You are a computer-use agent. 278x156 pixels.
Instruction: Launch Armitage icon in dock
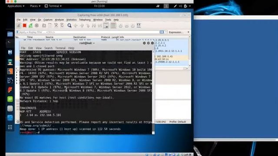pyautogui.click(x=10, y=62)
